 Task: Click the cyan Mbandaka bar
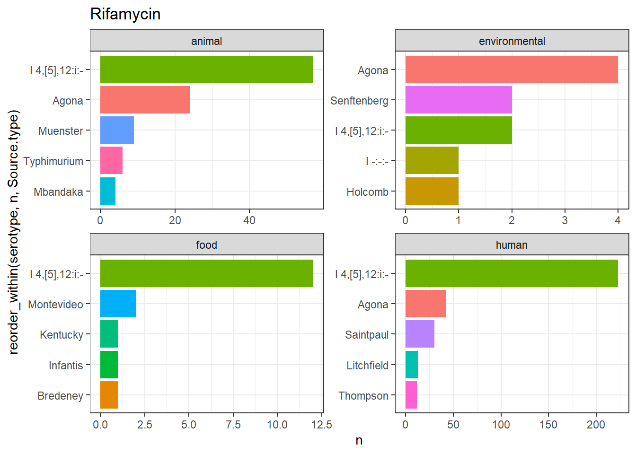click(108, 191)
